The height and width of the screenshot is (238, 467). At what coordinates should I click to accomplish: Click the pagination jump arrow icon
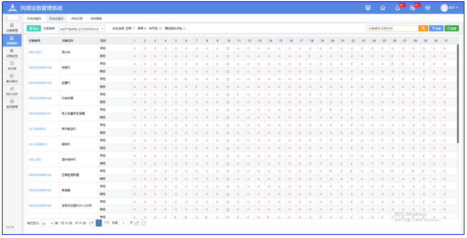click(x=137, y=223)
